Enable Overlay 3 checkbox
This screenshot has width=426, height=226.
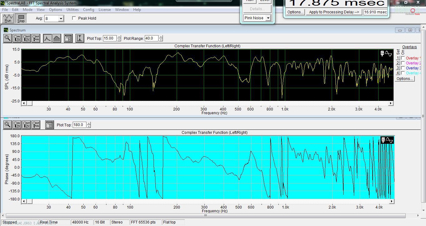point(403,68)
